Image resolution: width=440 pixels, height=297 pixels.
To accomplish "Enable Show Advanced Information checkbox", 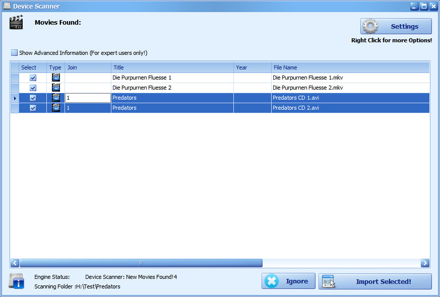I will (x=15, y=53).
